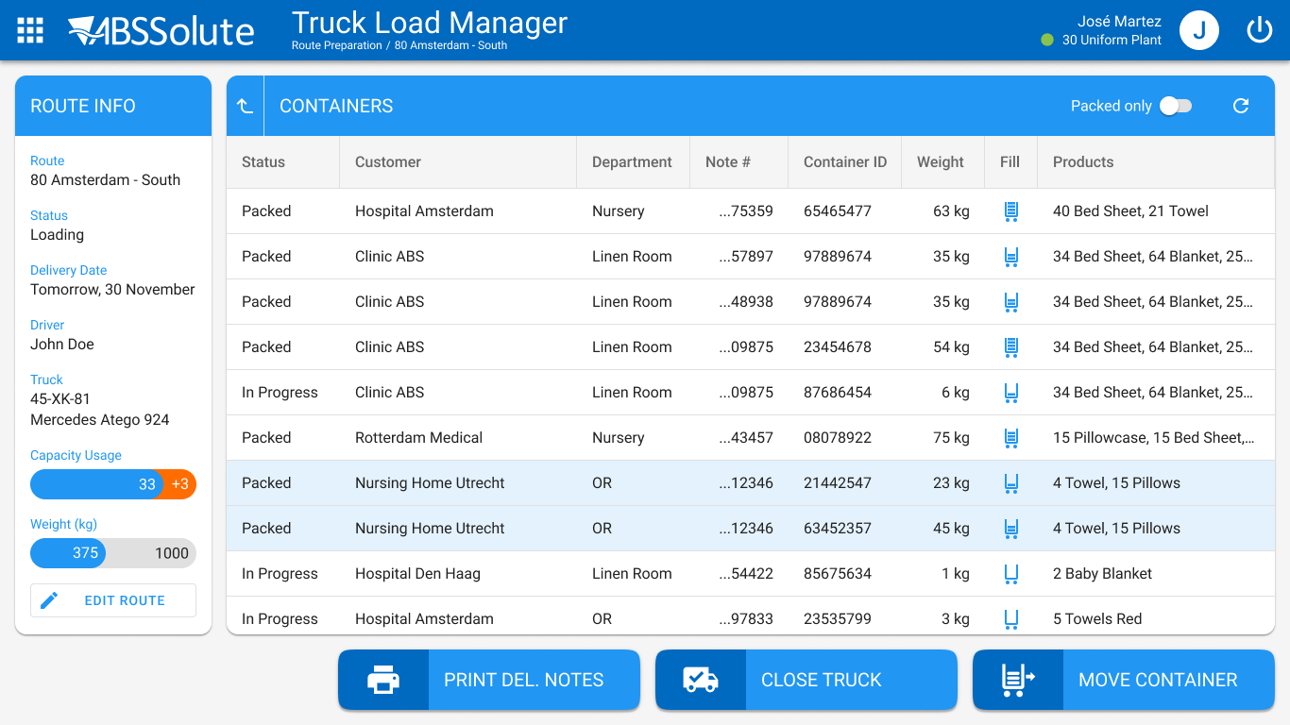This screenshot has width=1290, height=725.
Task: Refresh the containers list
Action: pos(1241,106)
